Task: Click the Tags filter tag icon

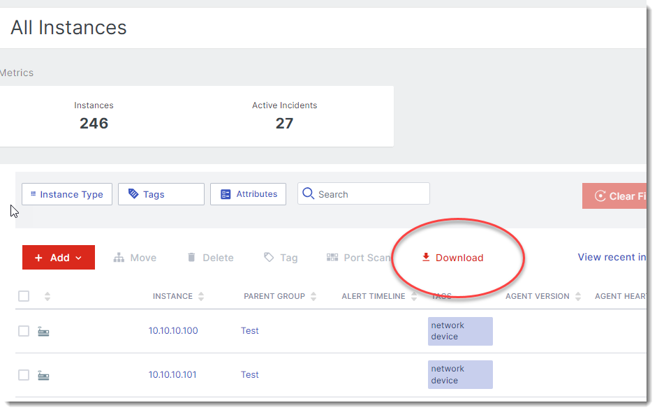Action: [x=133, y=193]
